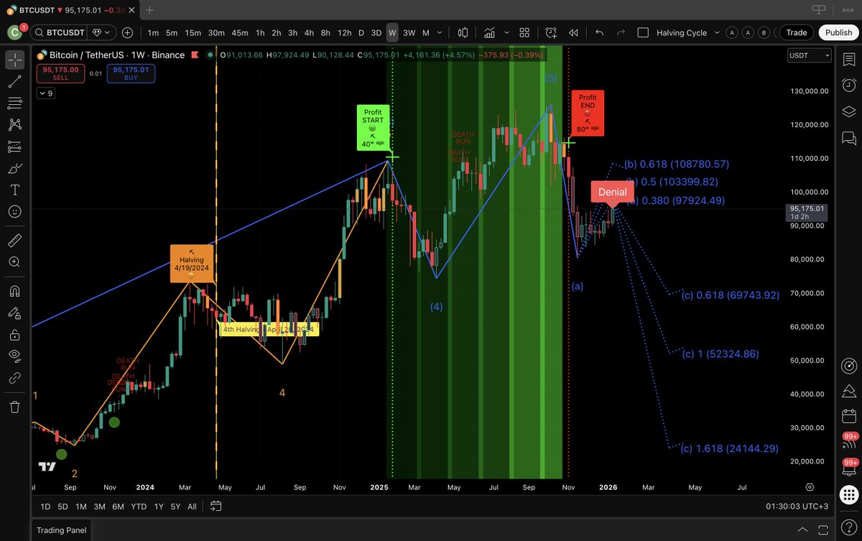Expand the timeframe interval dropdown arrow

point(440,32)
